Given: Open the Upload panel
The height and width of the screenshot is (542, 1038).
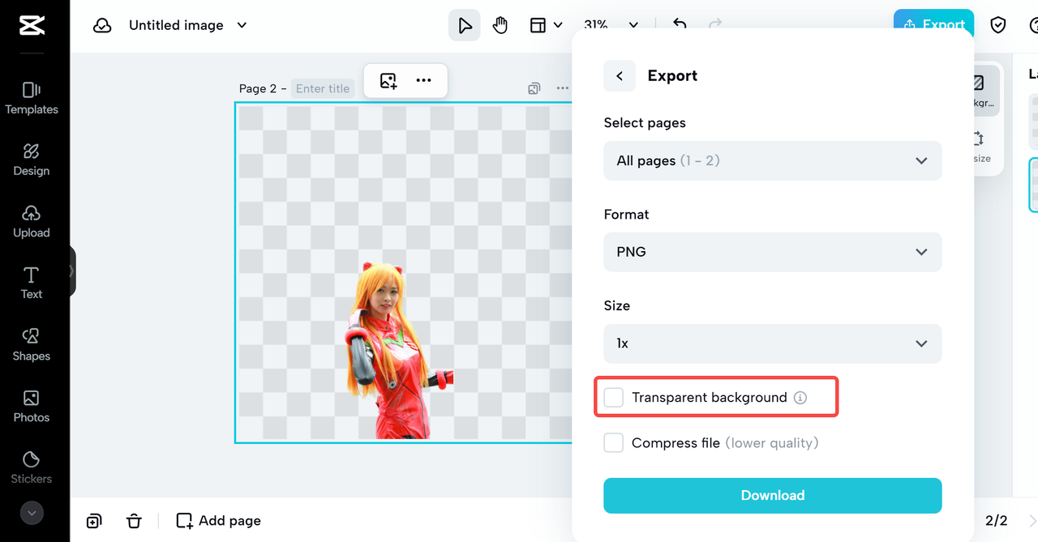Looking at the screenshot, I should tap(32, 221).
